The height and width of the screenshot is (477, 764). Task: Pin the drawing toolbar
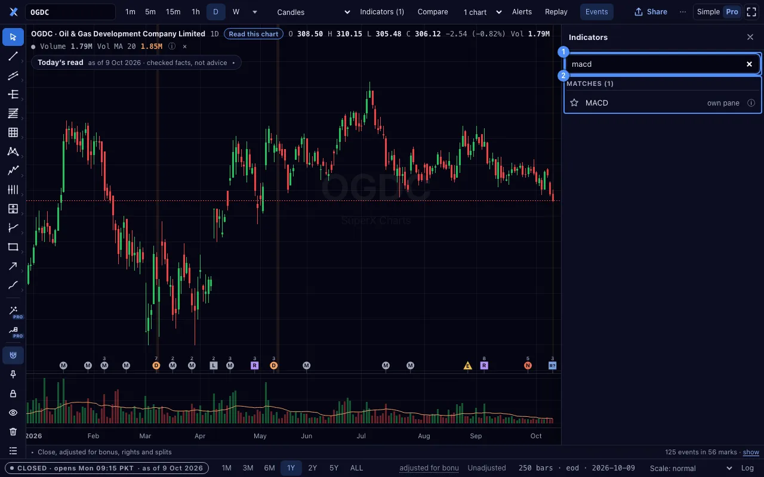coord(13,374)
